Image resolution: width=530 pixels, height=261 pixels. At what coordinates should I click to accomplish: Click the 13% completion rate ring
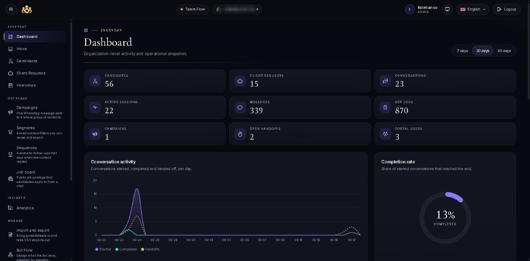(445, 218)
